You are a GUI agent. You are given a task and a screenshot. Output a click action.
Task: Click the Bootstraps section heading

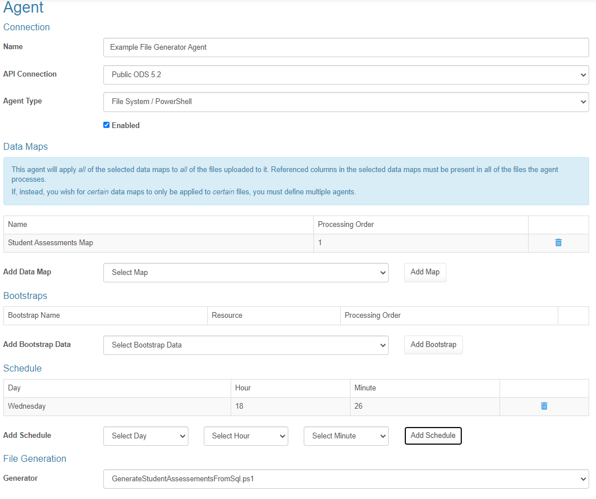pos(25,296)
